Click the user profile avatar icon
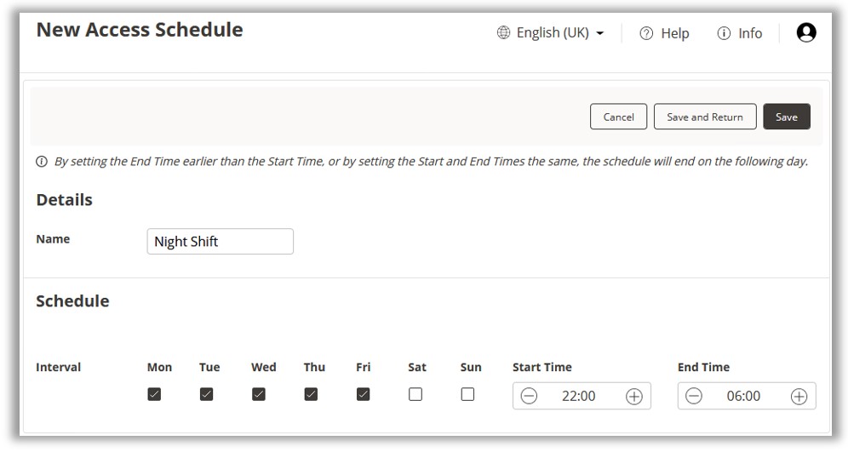 (805, 32)
